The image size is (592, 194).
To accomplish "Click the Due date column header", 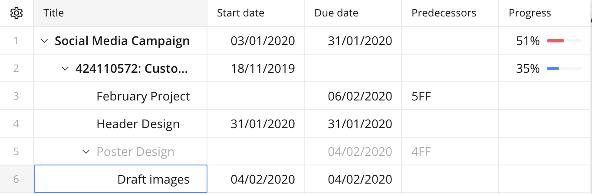I will pyautogui.click(x=336, y=13).
